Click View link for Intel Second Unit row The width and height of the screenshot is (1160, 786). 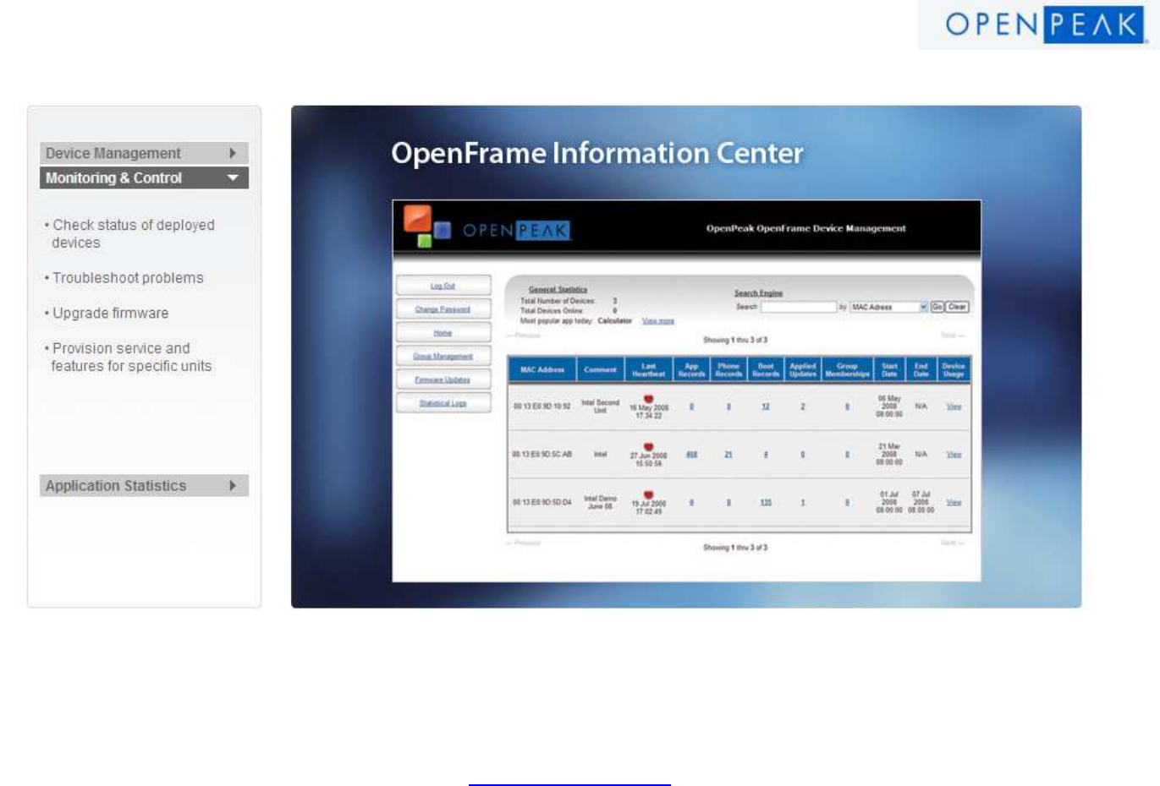[x=954, y=407]
